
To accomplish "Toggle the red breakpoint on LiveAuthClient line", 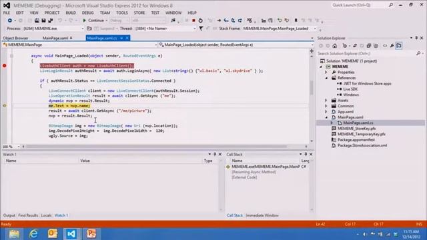I will [x=5, y=65].
